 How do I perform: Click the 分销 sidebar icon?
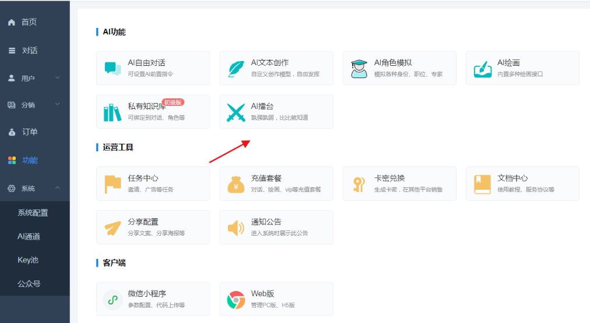pos(12,105)
